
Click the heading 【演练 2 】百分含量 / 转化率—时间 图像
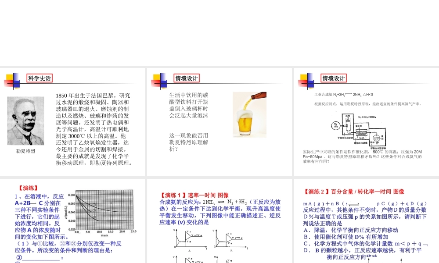tap(353, 192)
